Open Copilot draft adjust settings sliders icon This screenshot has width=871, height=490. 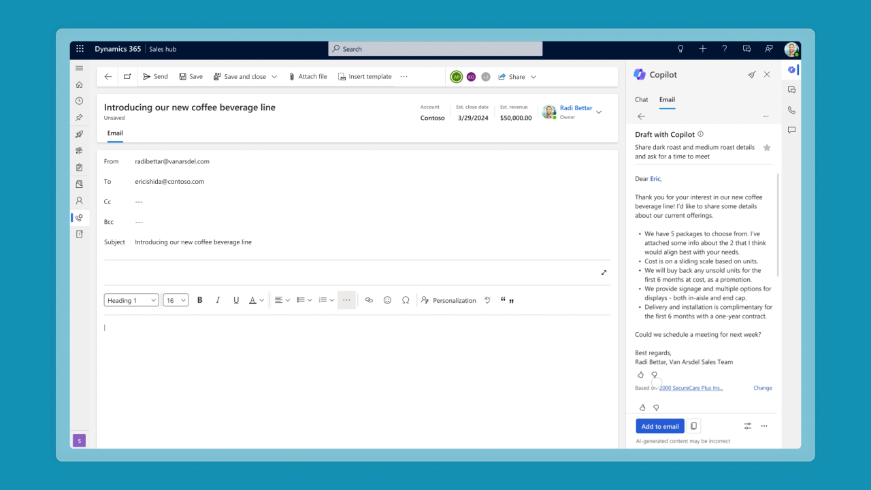[x=747, y=426]
